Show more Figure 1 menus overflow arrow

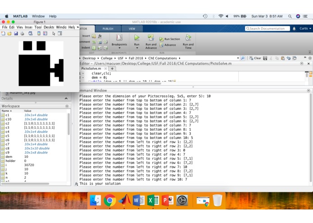pyautogui.click(x=77, y=27)
